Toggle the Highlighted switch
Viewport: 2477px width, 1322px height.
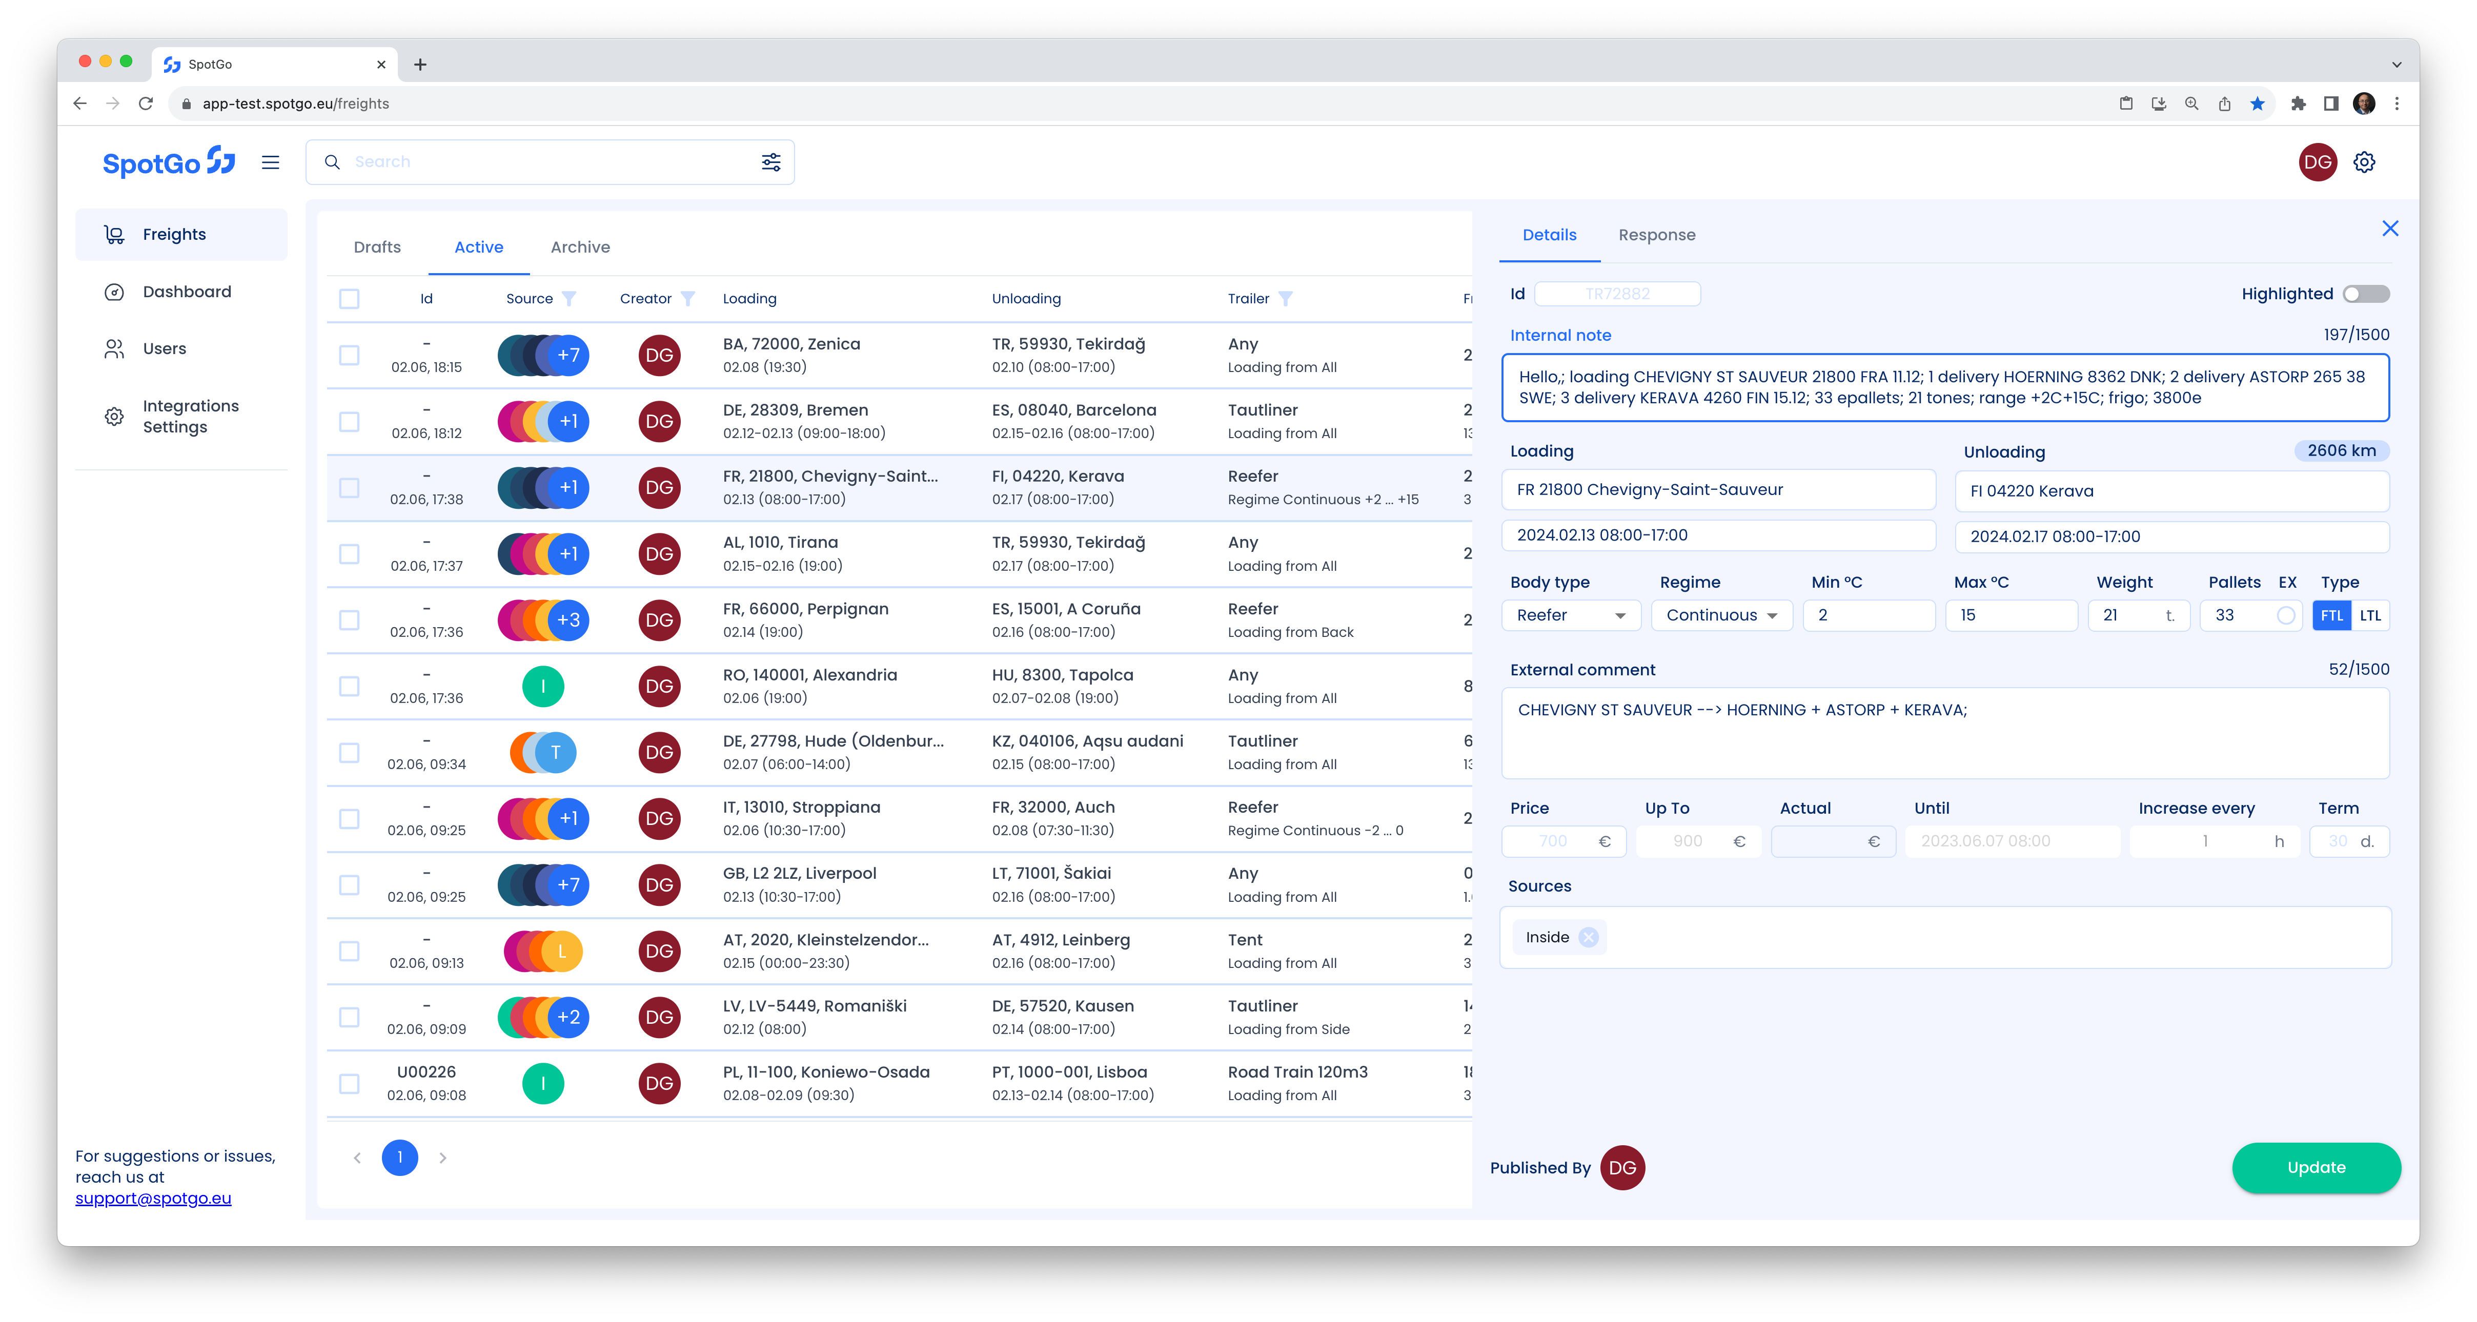tap(2365, 294)
